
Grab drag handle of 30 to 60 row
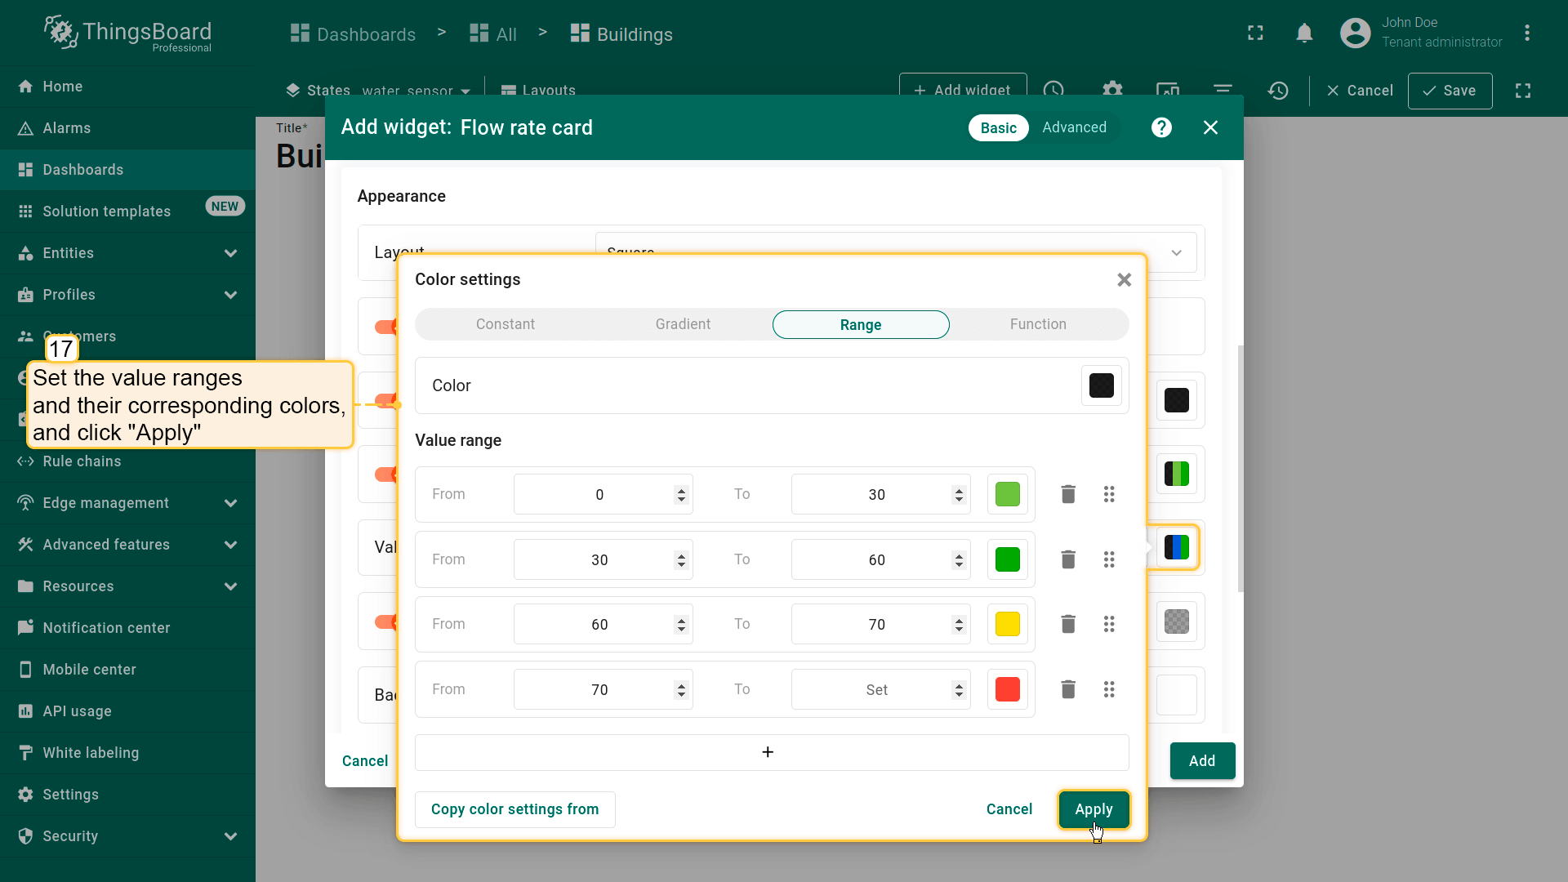[x=1108, y=559]
